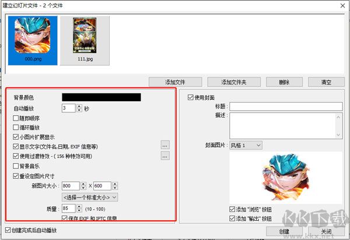The height and width of the screenshot is (240, 350).
Task: Decrease 质量 value with down arrow
Action: (x=79, y=211)
